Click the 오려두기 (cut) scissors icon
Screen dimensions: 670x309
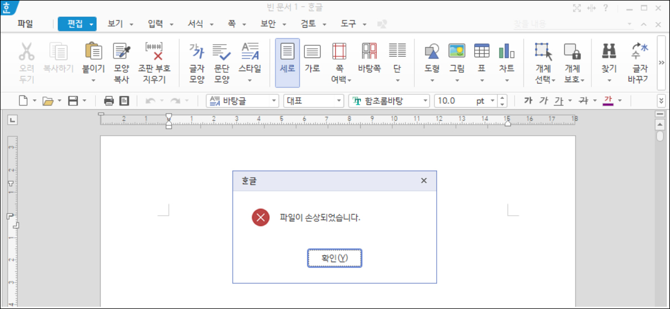pos(26,52)
